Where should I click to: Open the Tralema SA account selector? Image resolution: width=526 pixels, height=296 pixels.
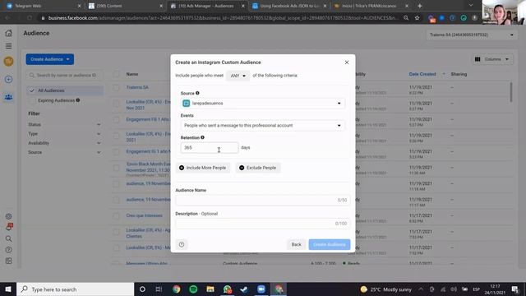[x=471, y=35]
